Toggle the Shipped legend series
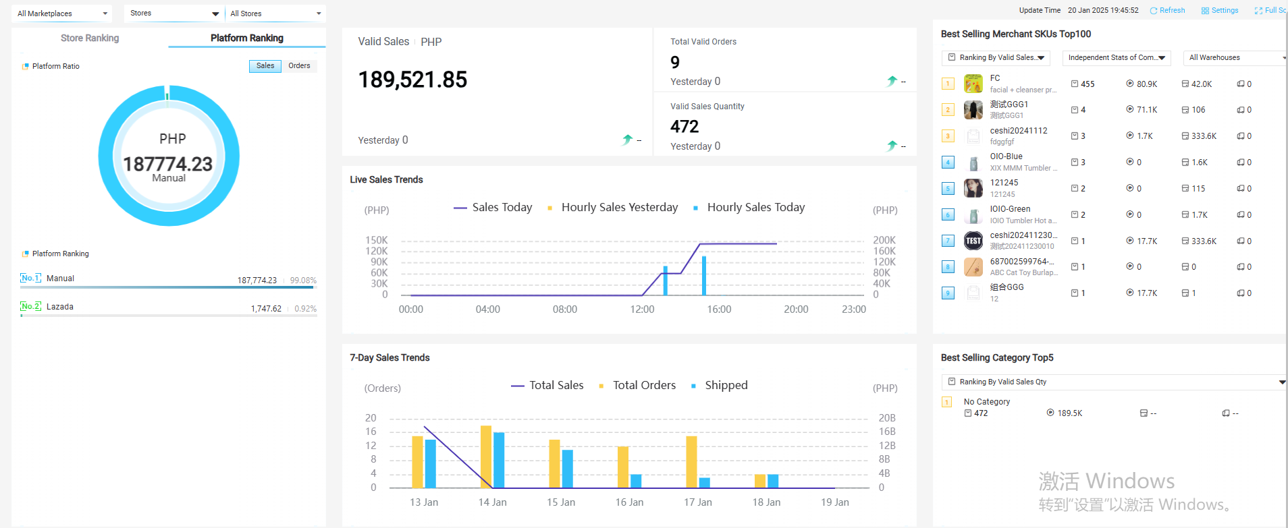 click(720, 385)
